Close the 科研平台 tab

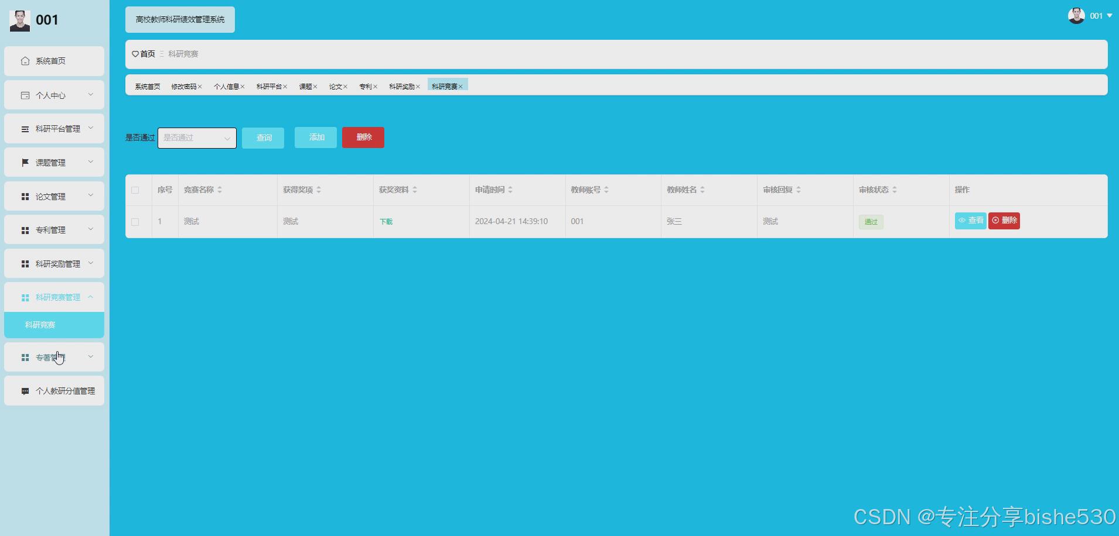tap(285, 87)
